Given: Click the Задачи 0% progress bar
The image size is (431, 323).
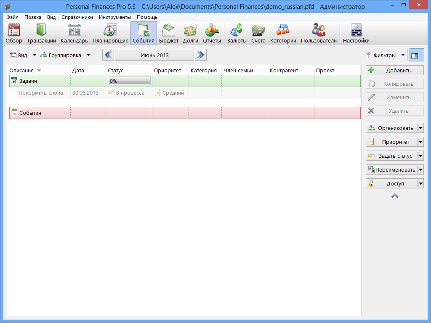Looking at the screenshot, I should pyautogui.click(x=129, y=81).
